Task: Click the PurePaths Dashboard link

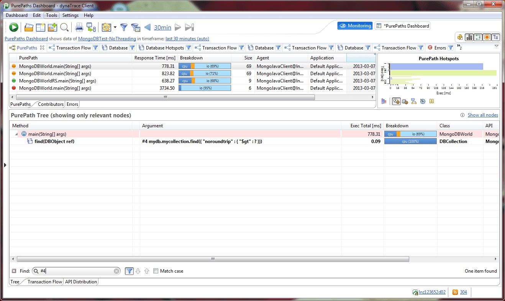Action: coord(26,39)
